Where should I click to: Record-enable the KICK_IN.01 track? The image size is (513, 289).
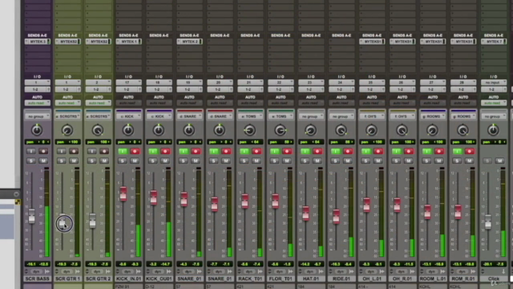click(135, 151)
